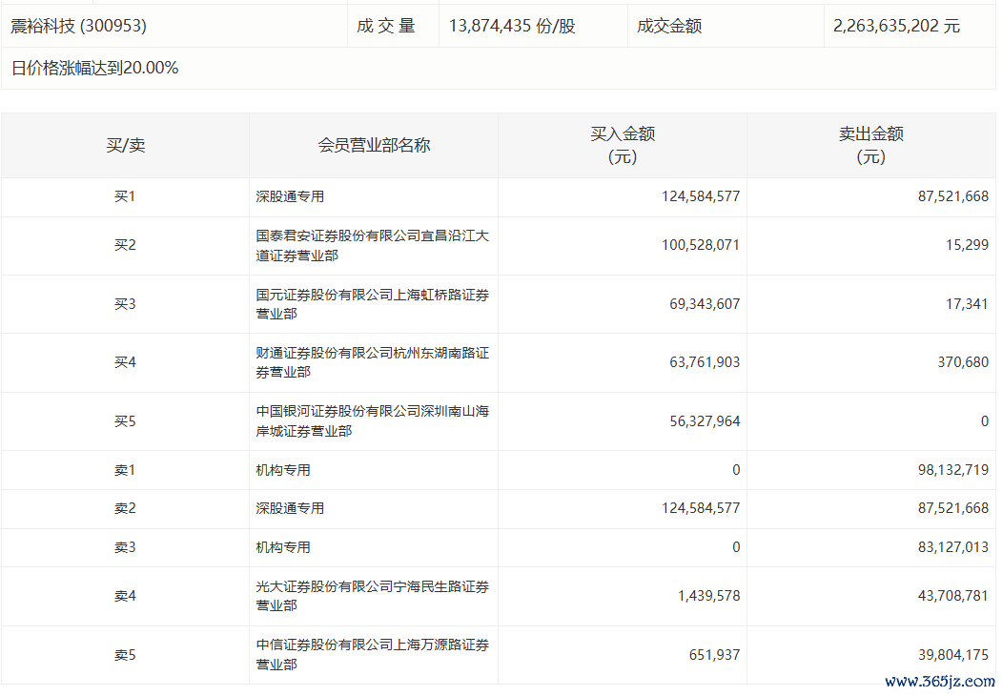Select sell amount 17,341
1002x696 pixels.
click(x=967, y=304)
